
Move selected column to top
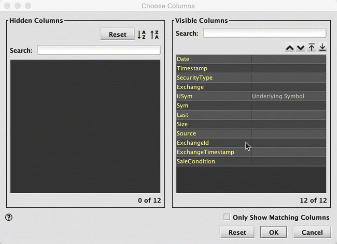coord(311,48)
